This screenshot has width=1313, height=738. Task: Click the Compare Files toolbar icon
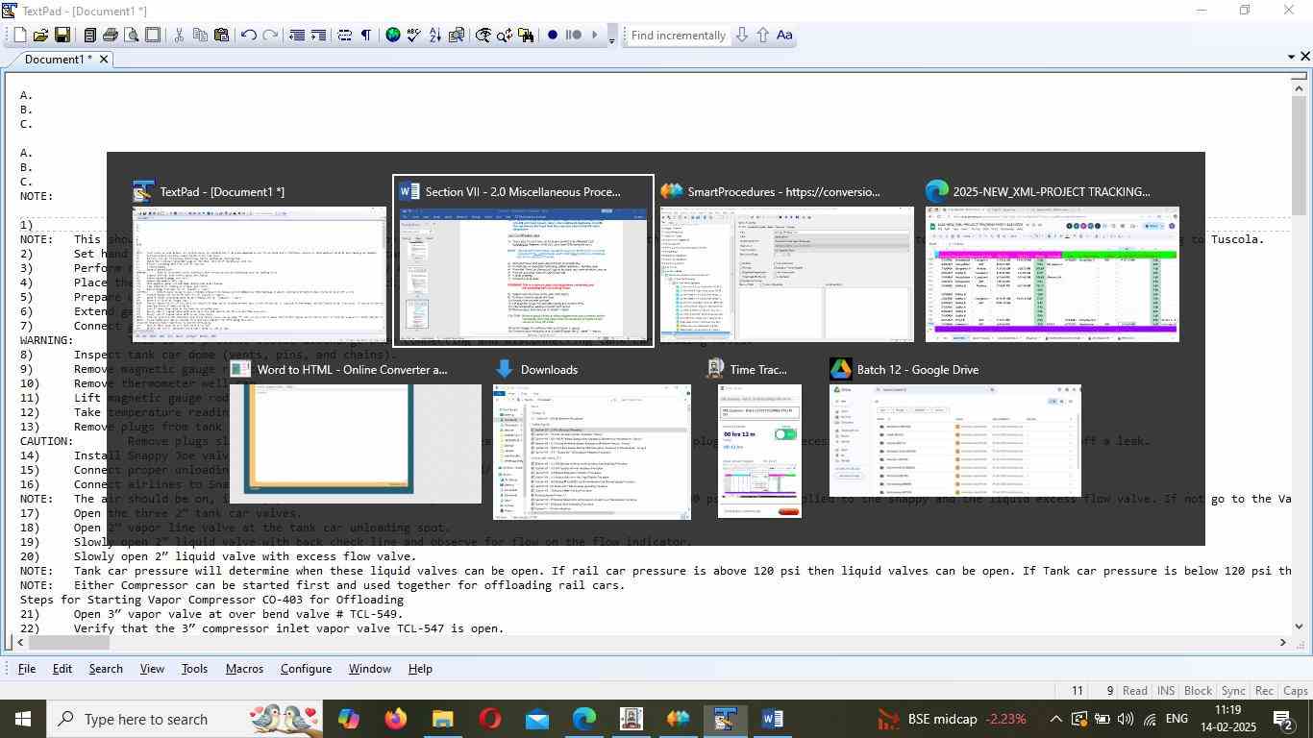coord(457,35)
